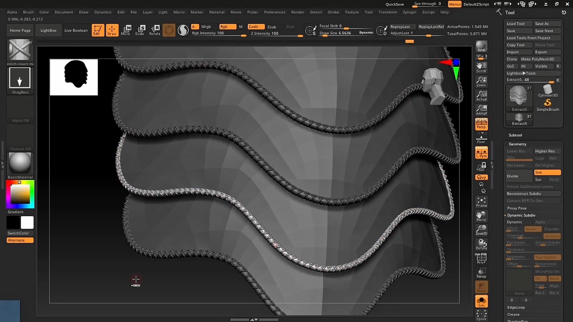Expand the Subtool panel
Viewport: 573px width, 322px height.
(515, 135)
